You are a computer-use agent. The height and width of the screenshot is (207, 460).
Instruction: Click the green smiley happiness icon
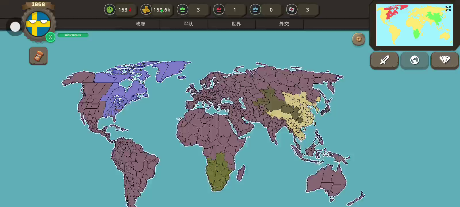[110, 10]
